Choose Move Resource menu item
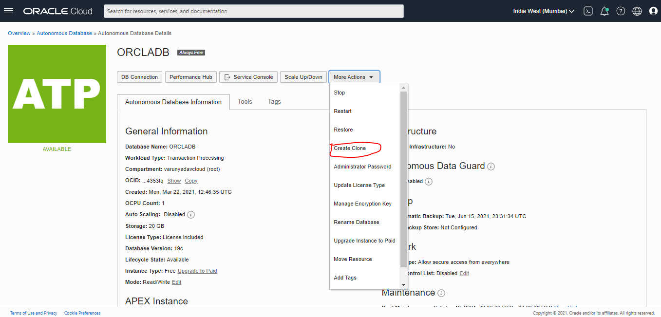The image size is (661, 317). click(365, 259)
